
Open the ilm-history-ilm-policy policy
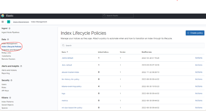pyautogui.click(x=70, y=79)
